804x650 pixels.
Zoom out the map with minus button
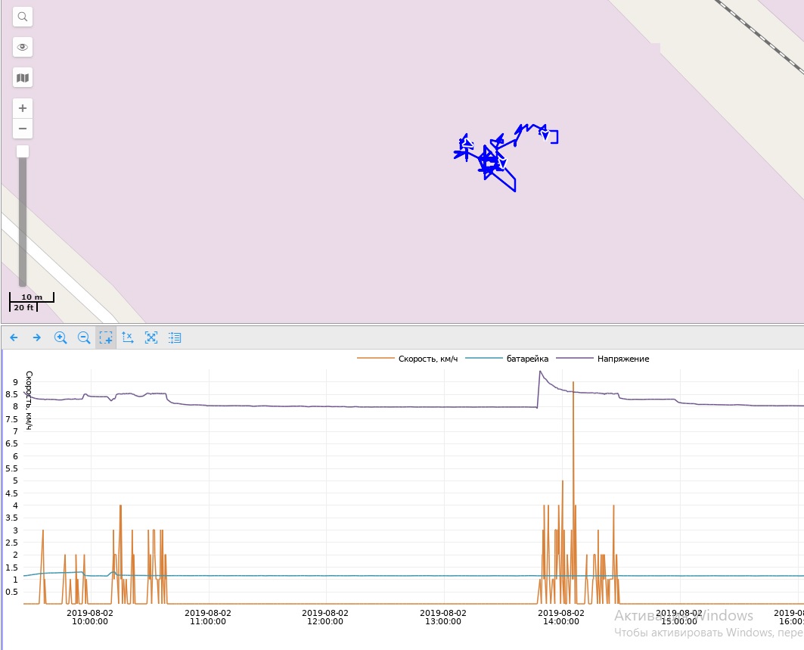click(x=23, y=129)
